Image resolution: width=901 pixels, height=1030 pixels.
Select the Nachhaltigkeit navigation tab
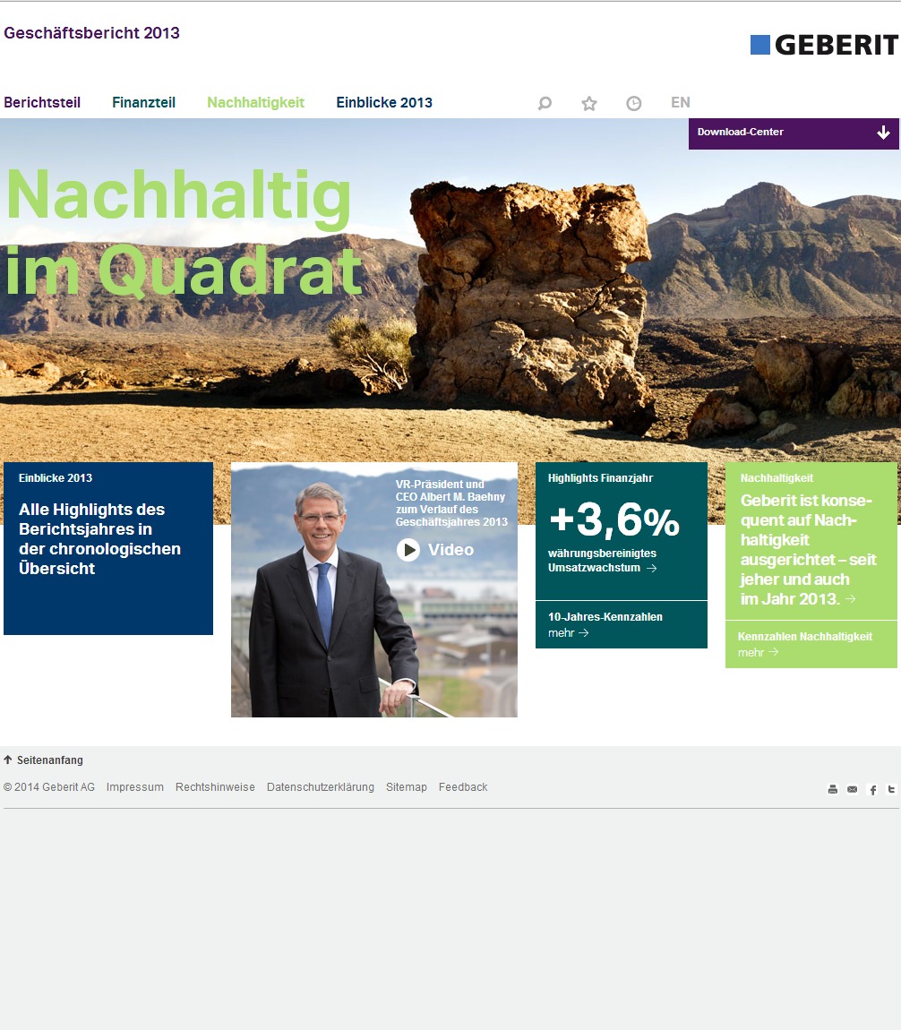255,103
